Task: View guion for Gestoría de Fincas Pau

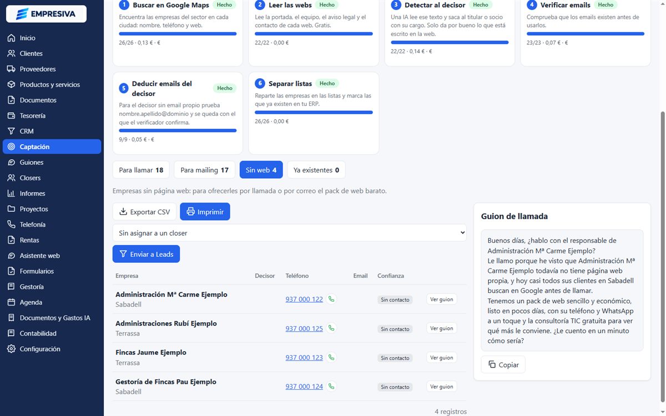Action: [442, 386]
